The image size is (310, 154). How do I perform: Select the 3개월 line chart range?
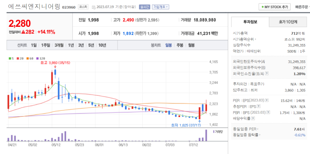(59, 45)
